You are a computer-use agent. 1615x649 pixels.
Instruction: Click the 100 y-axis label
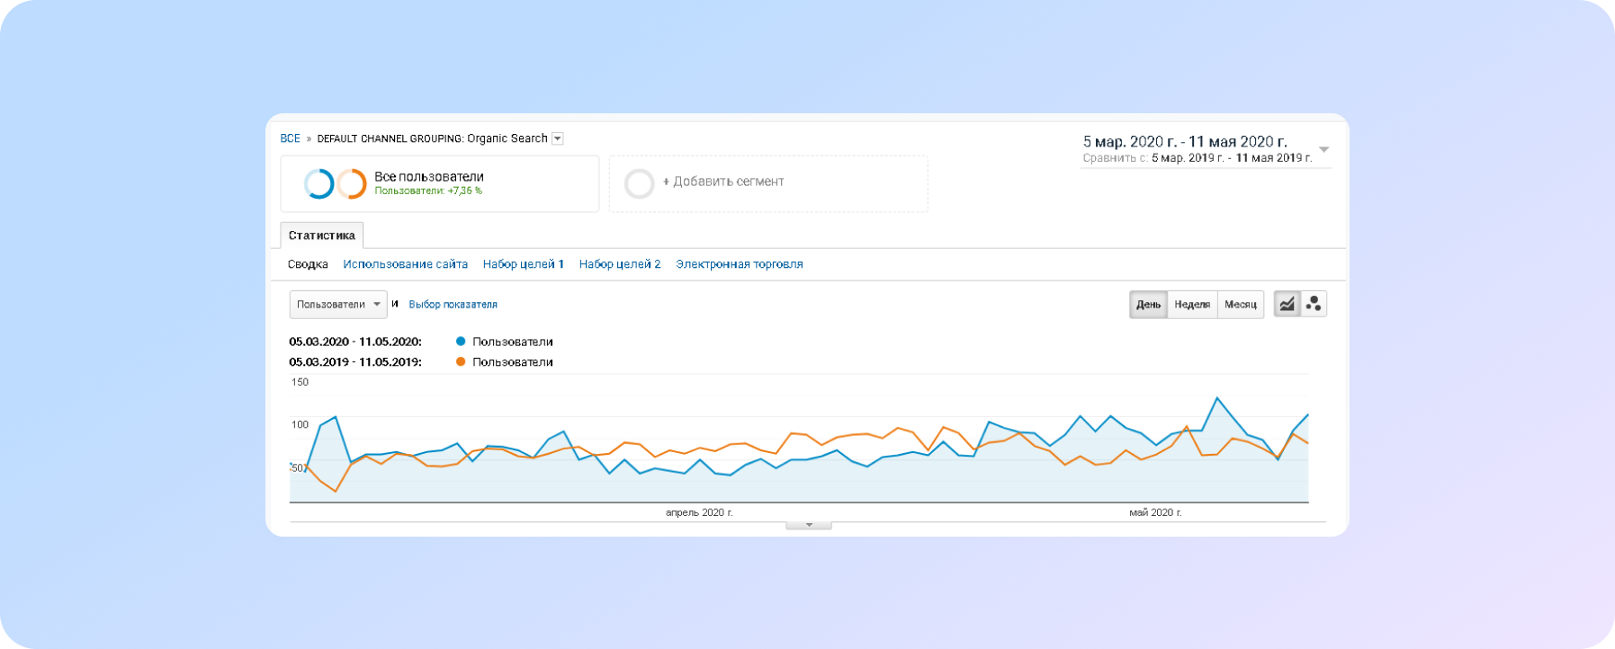pyautogui.click(x=300, y=424)
